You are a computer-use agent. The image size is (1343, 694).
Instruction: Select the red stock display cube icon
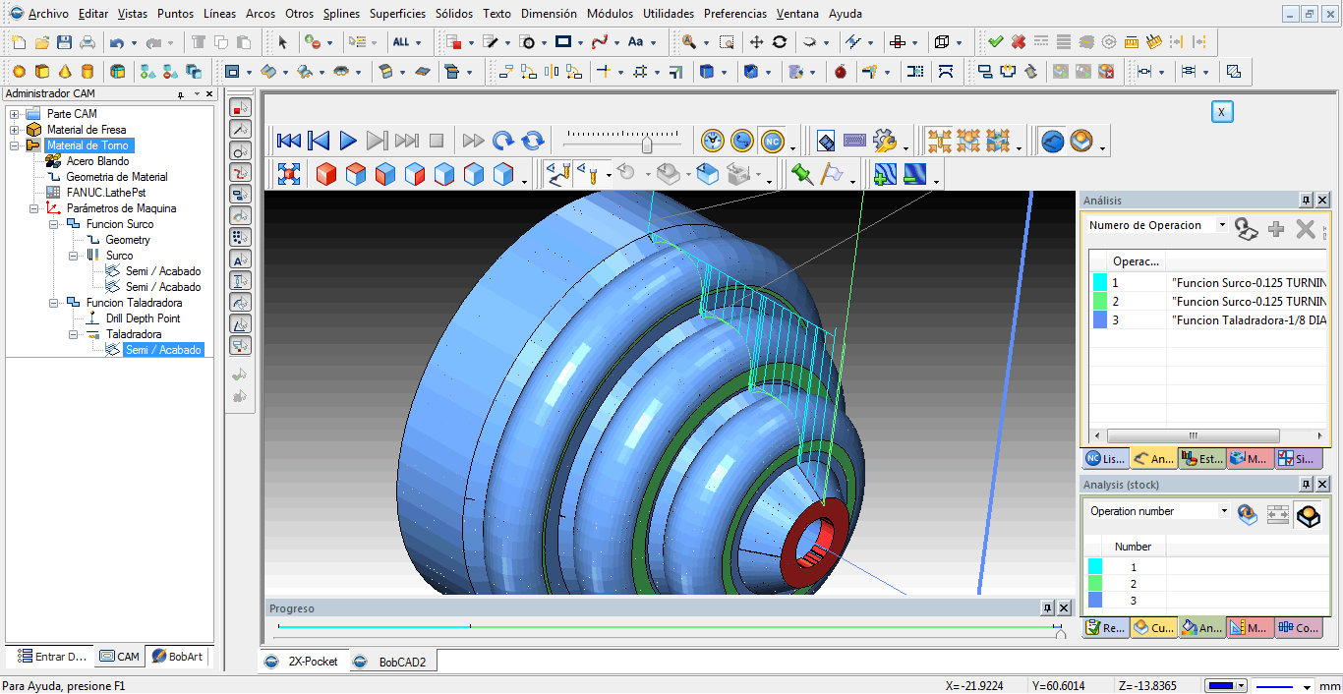pos(324,174)
